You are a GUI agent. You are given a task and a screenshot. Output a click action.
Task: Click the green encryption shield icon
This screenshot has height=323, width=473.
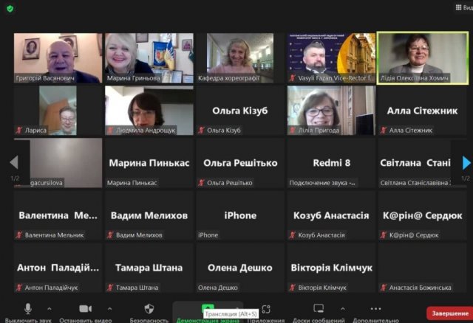(9, 8)
